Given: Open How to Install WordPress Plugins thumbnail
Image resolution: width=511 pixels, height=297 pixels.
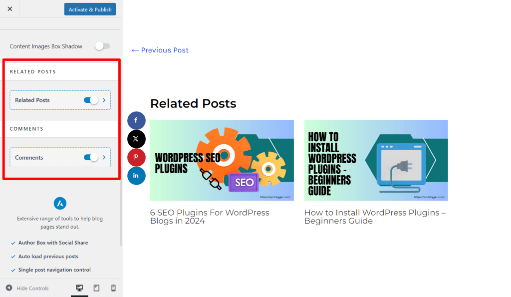Looking at the screenshot, I should pos(376,160).
